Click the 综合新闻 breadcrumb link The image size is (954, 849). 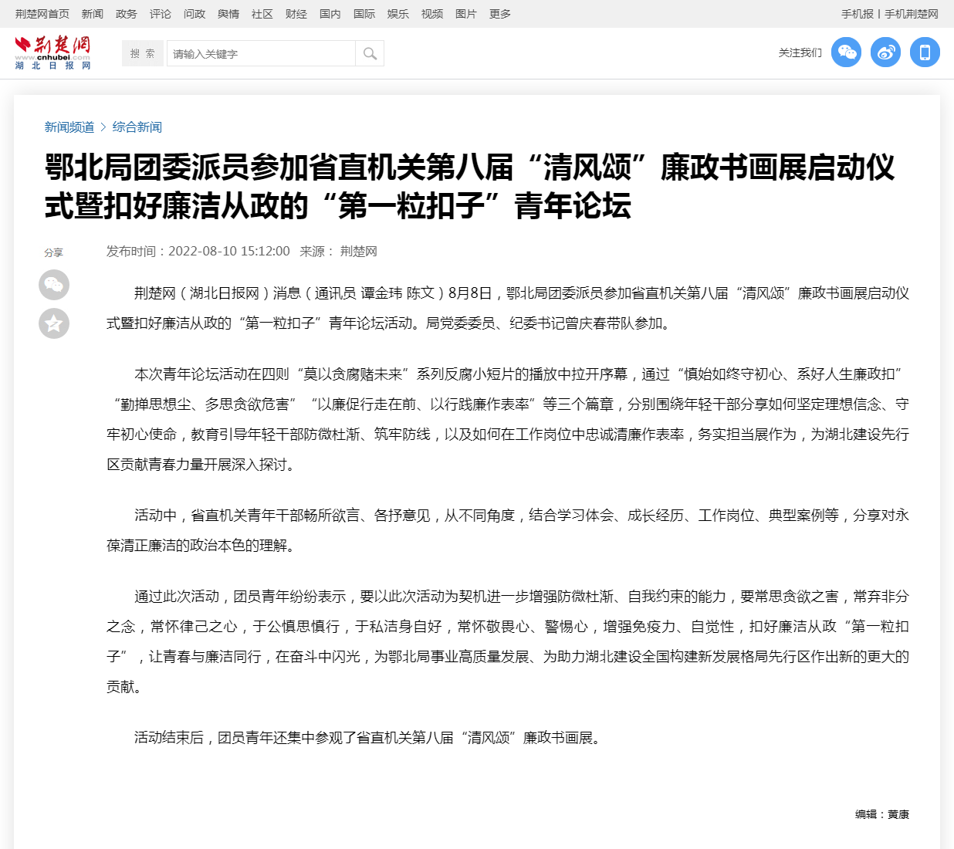click(x=137, y=127)
